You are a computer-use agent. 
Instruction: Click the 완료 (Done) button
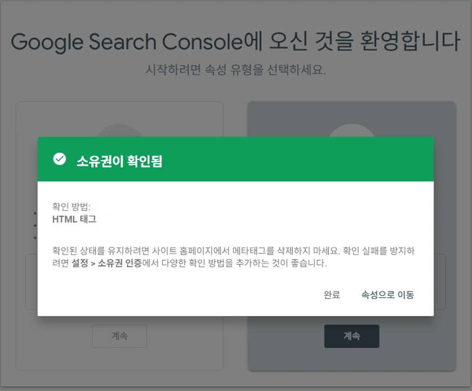[x=332, y=295]
